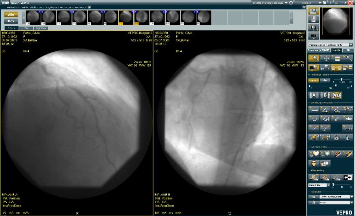This screenshot has width=355, height=216.
Task: Click the face with sunglasses anonymize icon
Action: pyautogui.click(x=314, y=163)
